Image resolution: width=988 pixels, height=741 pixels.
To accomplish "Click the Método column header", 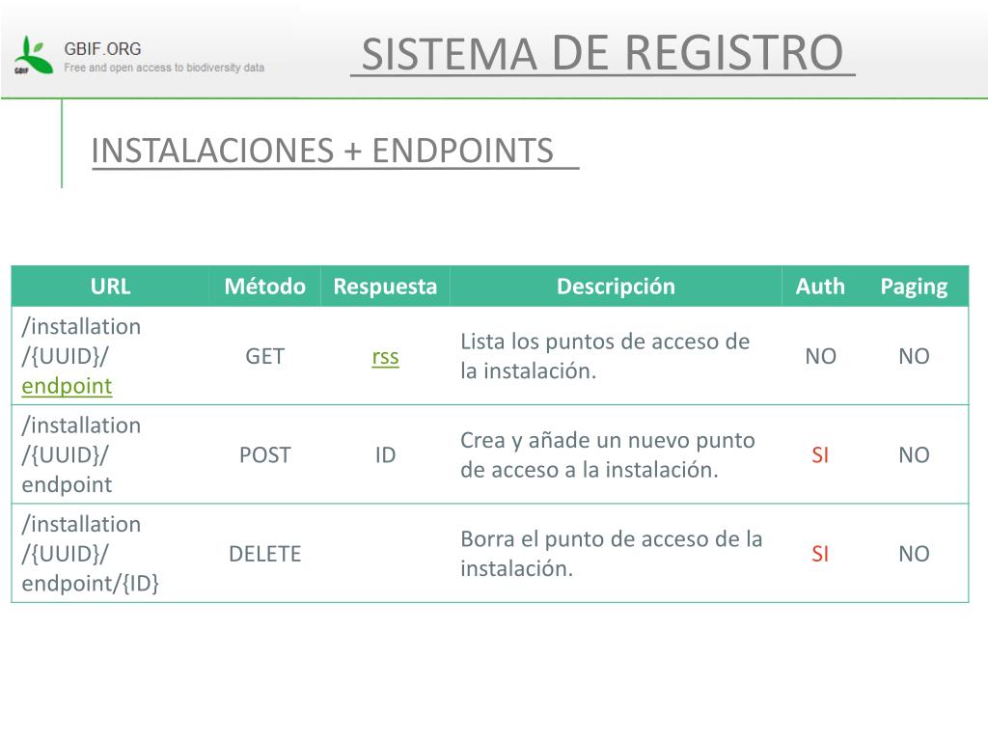I will point(264,287).
